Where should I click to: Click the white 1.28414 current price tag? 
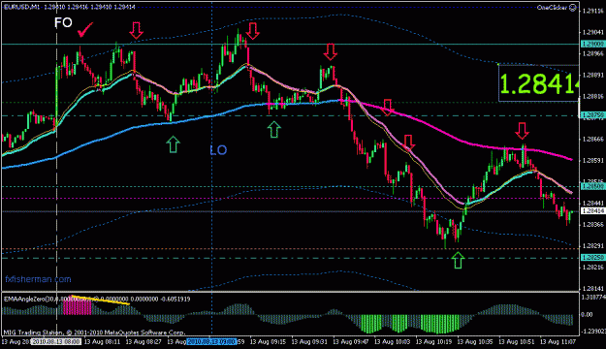[x=592, y=211]
